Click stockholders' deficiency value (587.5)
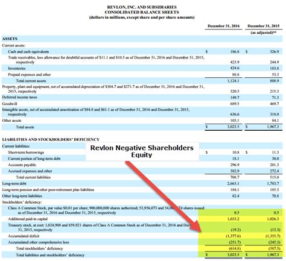This screenshot has height=261, width=286. tap(275, 248)
